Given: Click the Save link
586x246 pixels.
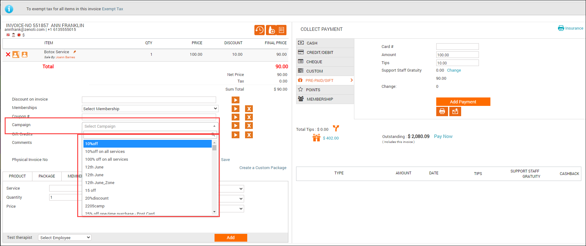Looking at the screenshot, I should click(x=225, y=159).
